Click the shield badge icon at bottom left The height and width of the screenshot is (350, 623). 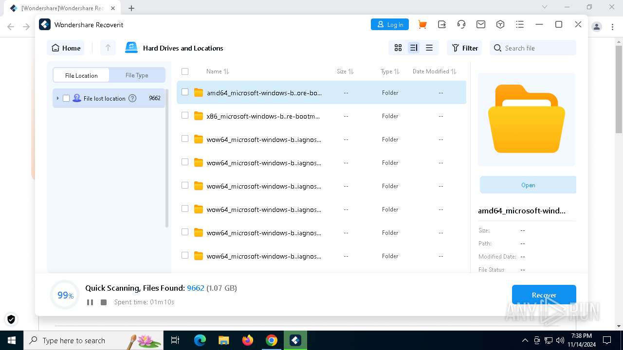click(x=11, y=319)
